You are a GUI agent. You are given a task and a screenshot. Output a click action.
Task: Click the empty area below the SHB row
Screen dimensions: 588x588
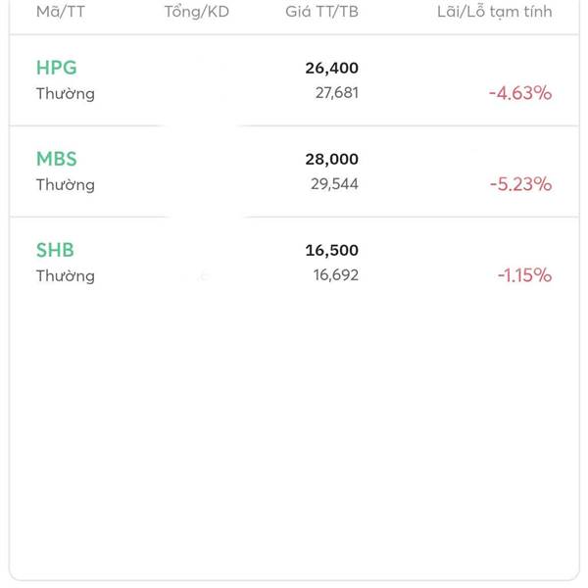click(294, 431)
